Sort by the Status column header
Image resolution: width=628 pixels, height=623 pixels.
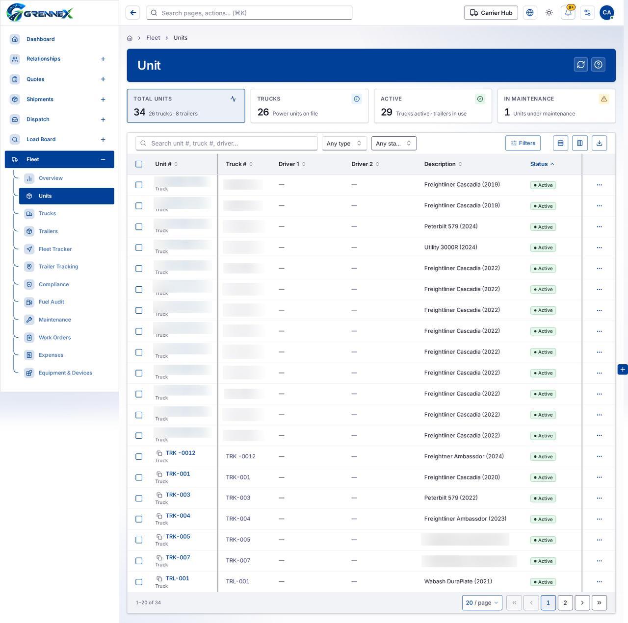[x=542, y=164]
